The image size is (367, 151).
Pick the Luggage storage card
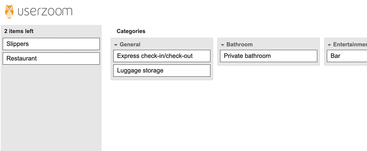coord(162,70)
